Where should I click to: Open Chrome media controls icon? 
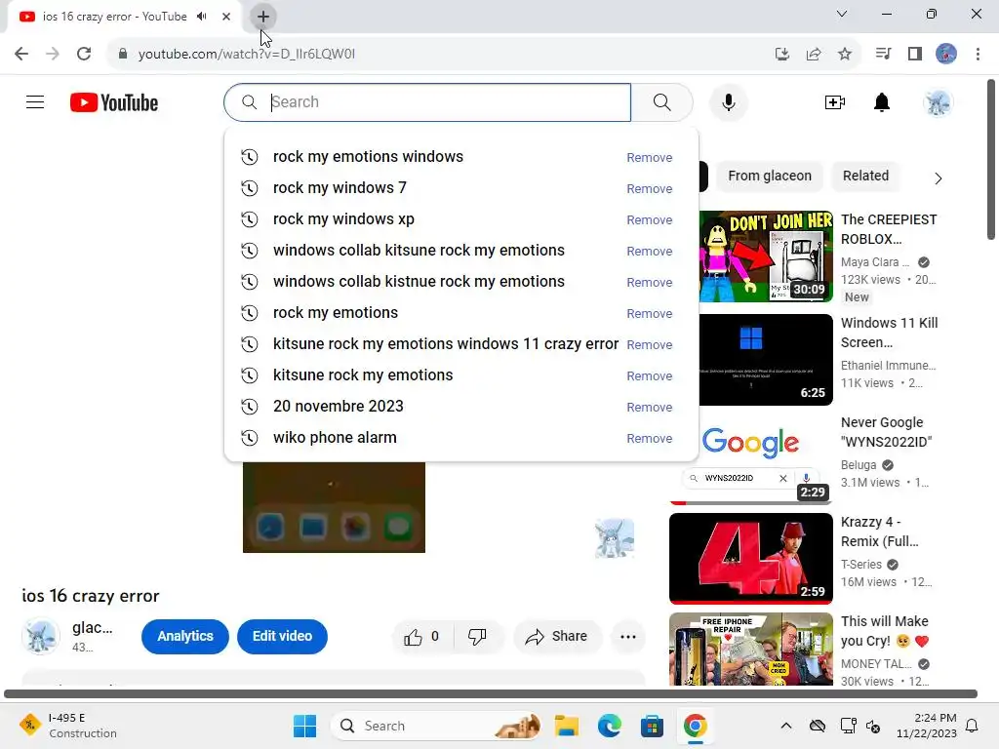pyautogui.click(x=884, y=55)
